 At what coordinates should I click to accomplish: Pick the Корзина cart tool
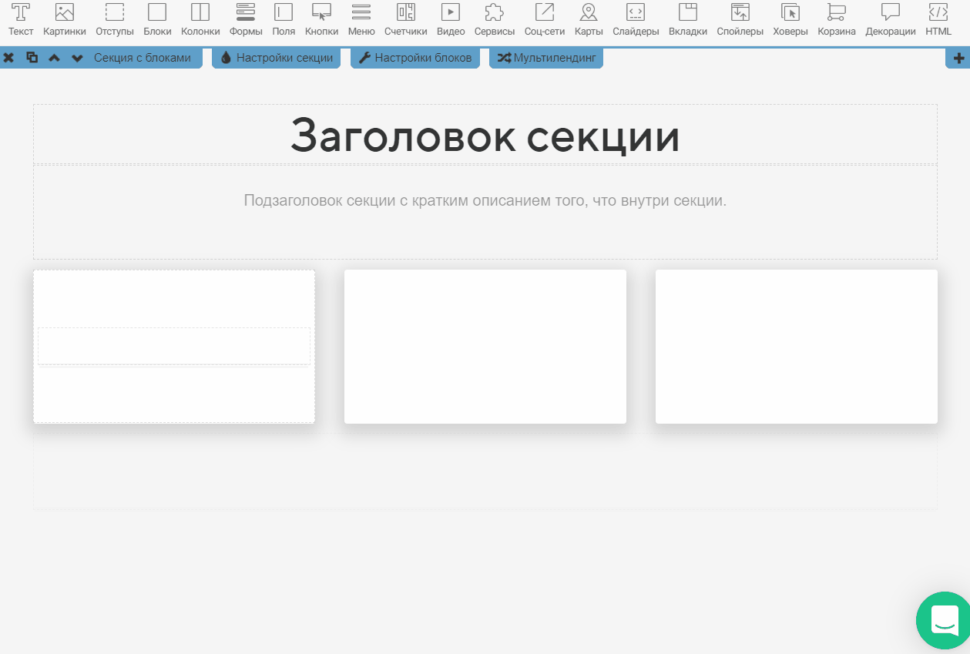pyautogui.click(x=836, y=19)
